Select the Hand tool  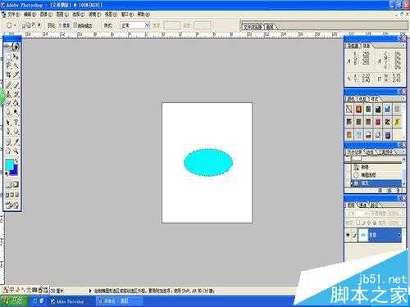click(9, 151)
